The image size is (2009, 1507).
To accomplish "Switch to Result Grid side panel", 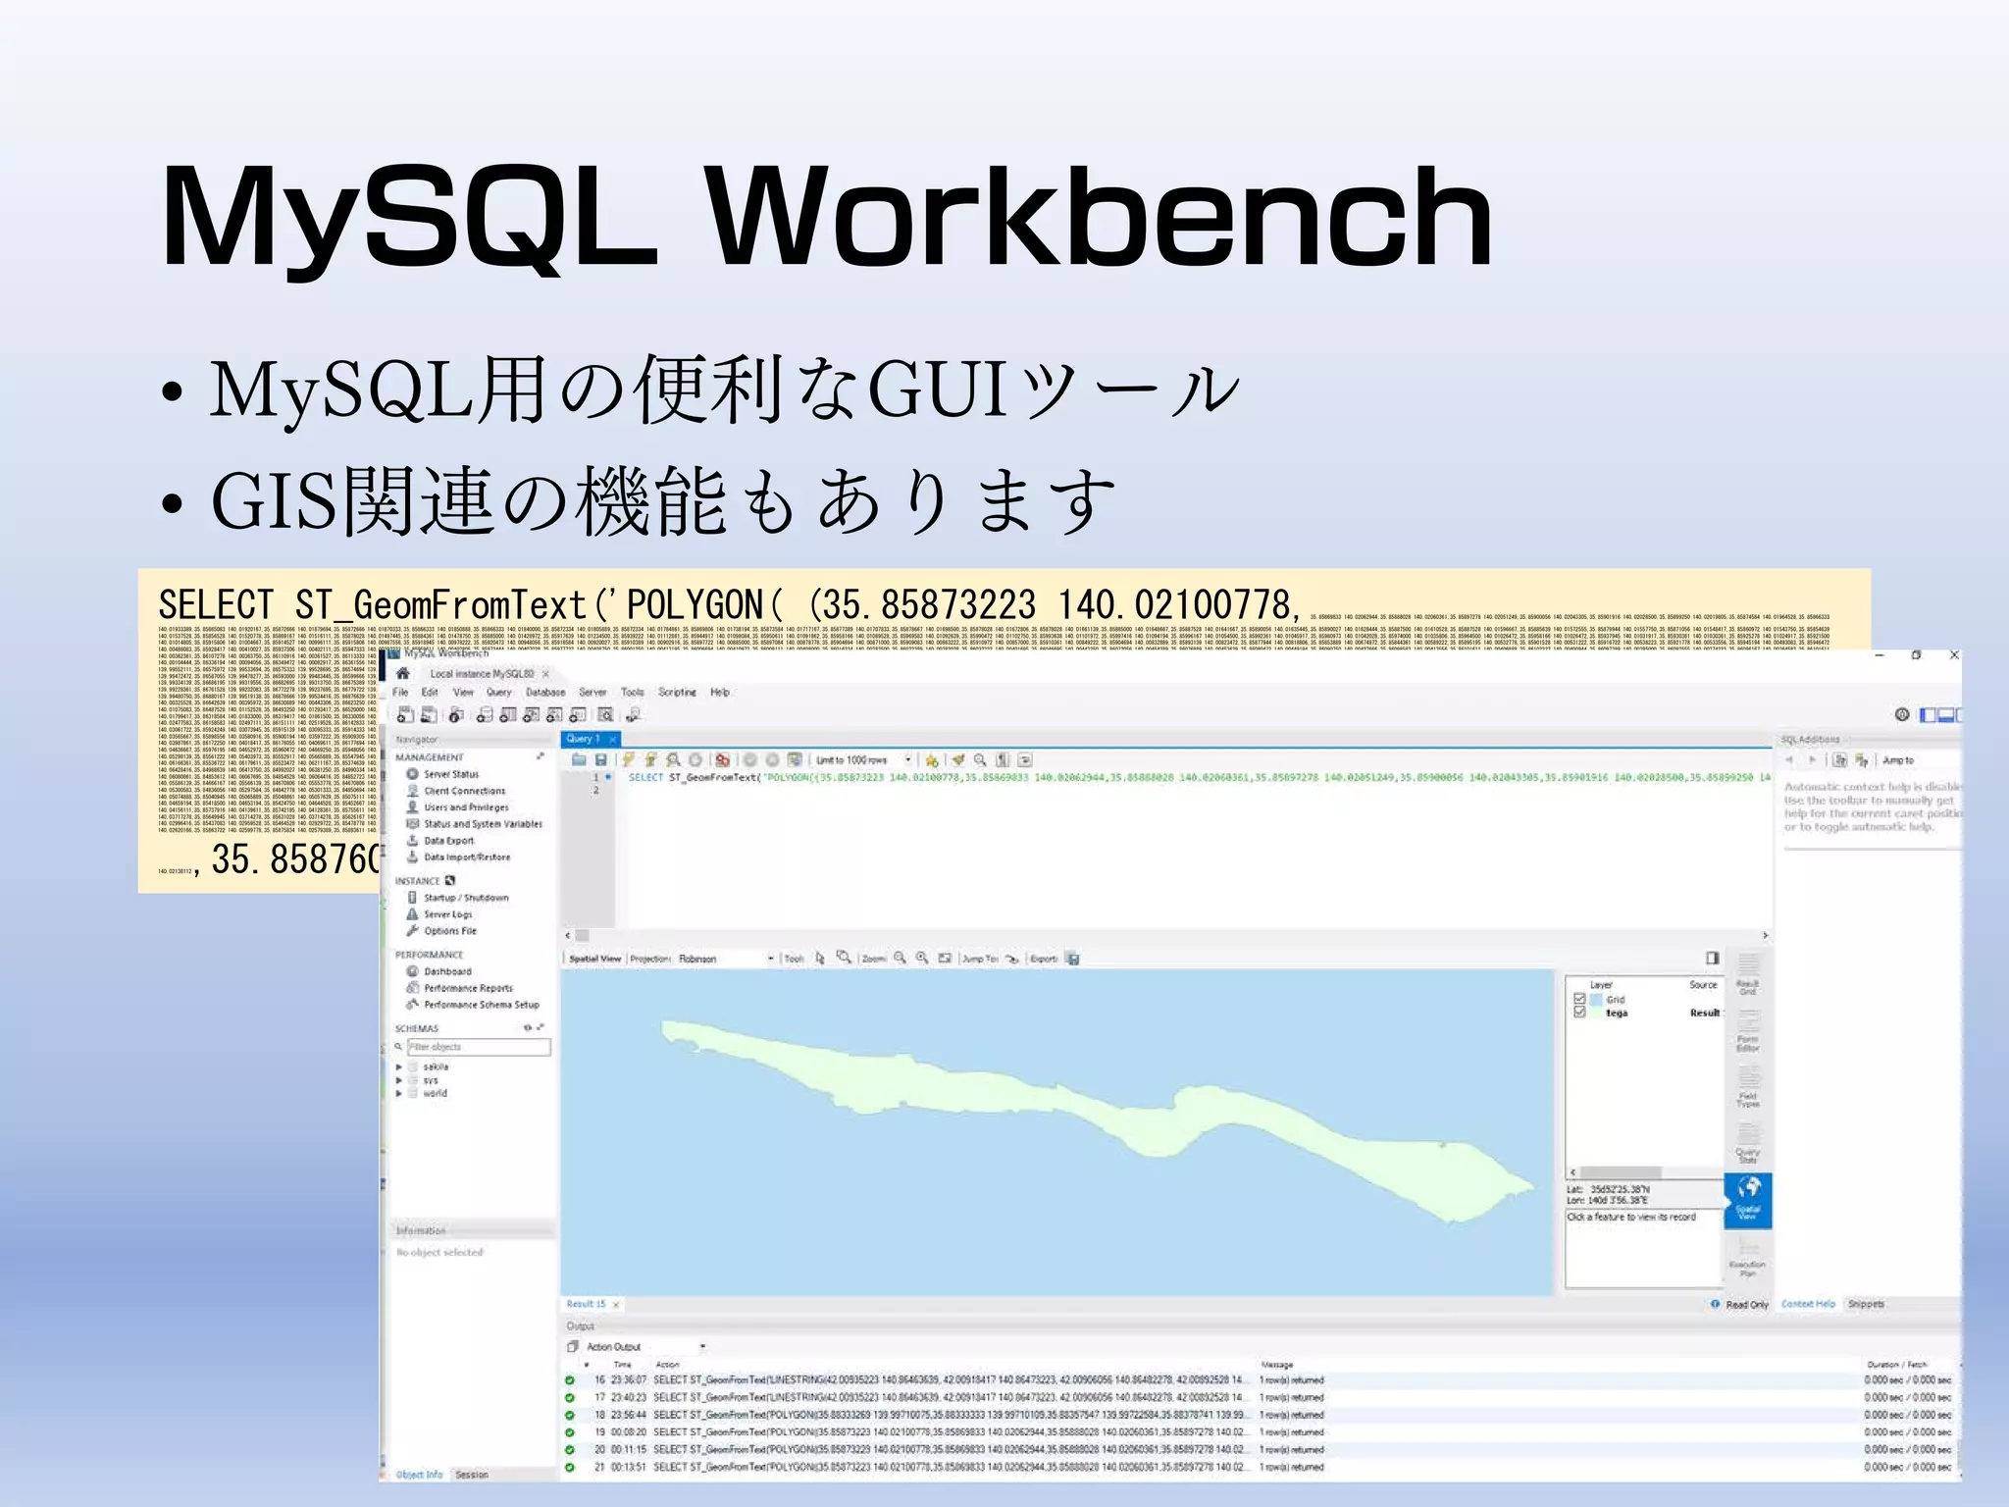I will click(1747, 975).
